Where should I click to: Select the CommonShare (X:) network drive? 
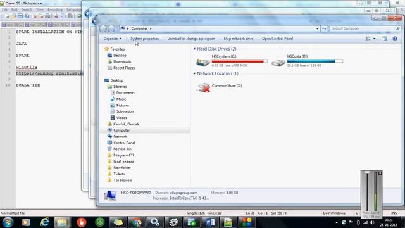point(220,87)
